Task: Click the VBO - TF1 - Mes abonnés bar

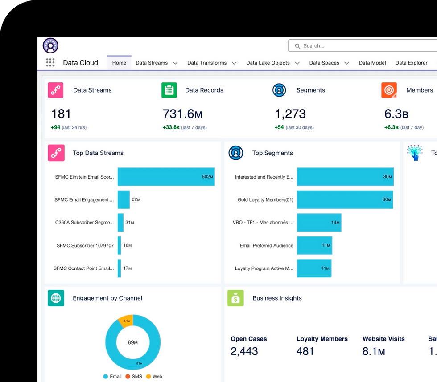Action: tap(319, 222)
